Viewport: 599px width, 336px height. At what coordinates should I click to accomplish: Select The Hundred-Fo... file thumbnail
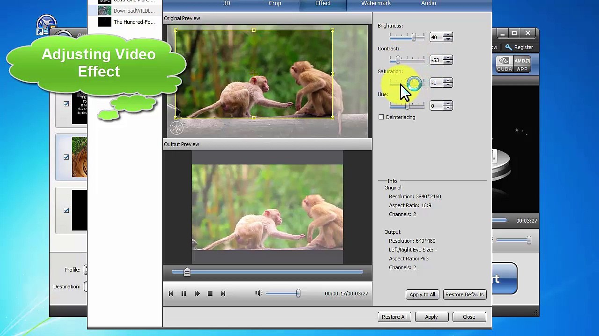coord(105,22)
